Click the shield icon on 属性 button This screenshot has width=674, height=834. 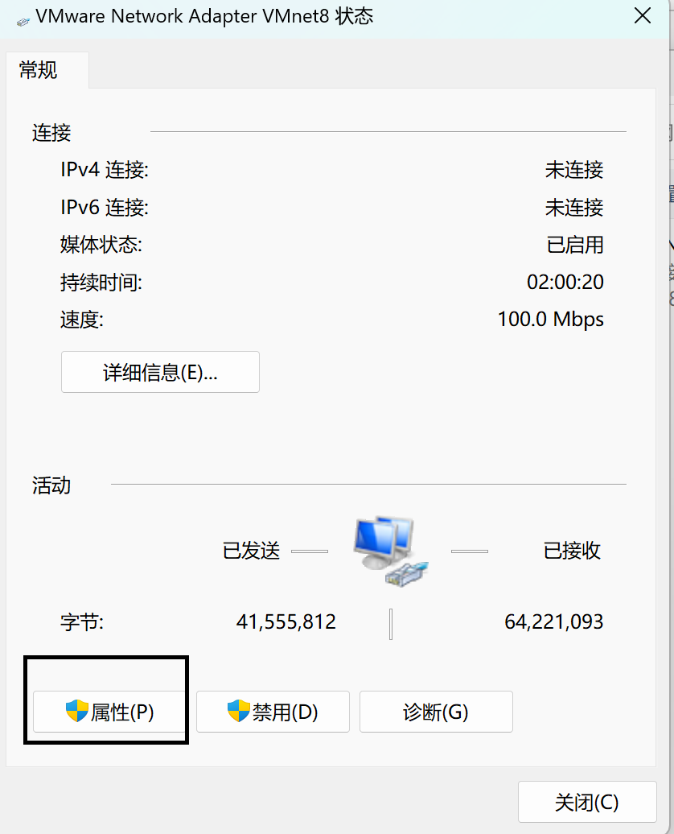tap(76, 711)
